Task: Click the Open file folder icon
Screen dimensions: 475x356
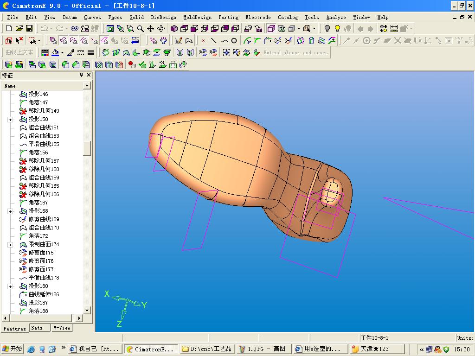Action: 19,29
